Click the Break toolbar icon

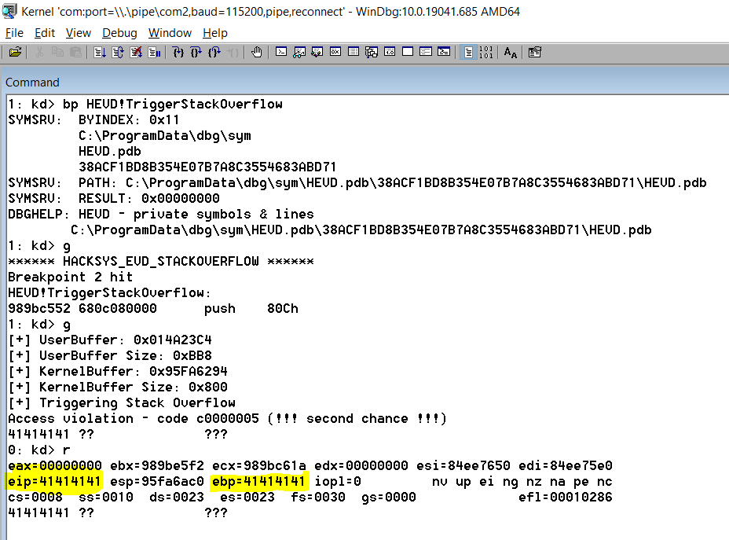pyautogui.click(x=154, y=52)
